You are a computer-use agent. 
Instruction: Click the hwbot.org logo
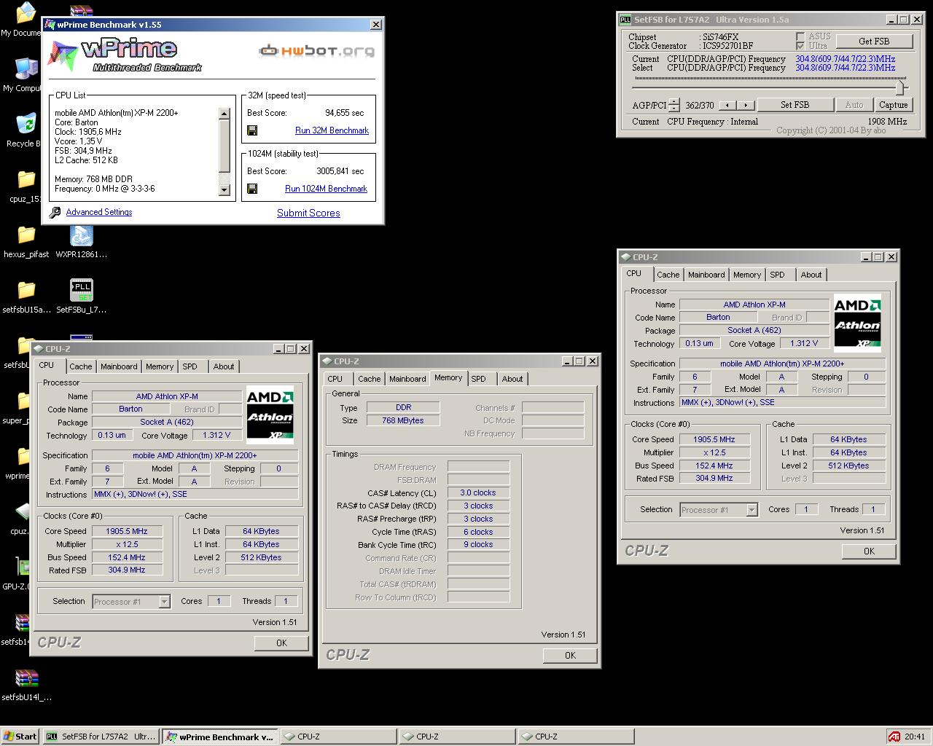(318, 51)
